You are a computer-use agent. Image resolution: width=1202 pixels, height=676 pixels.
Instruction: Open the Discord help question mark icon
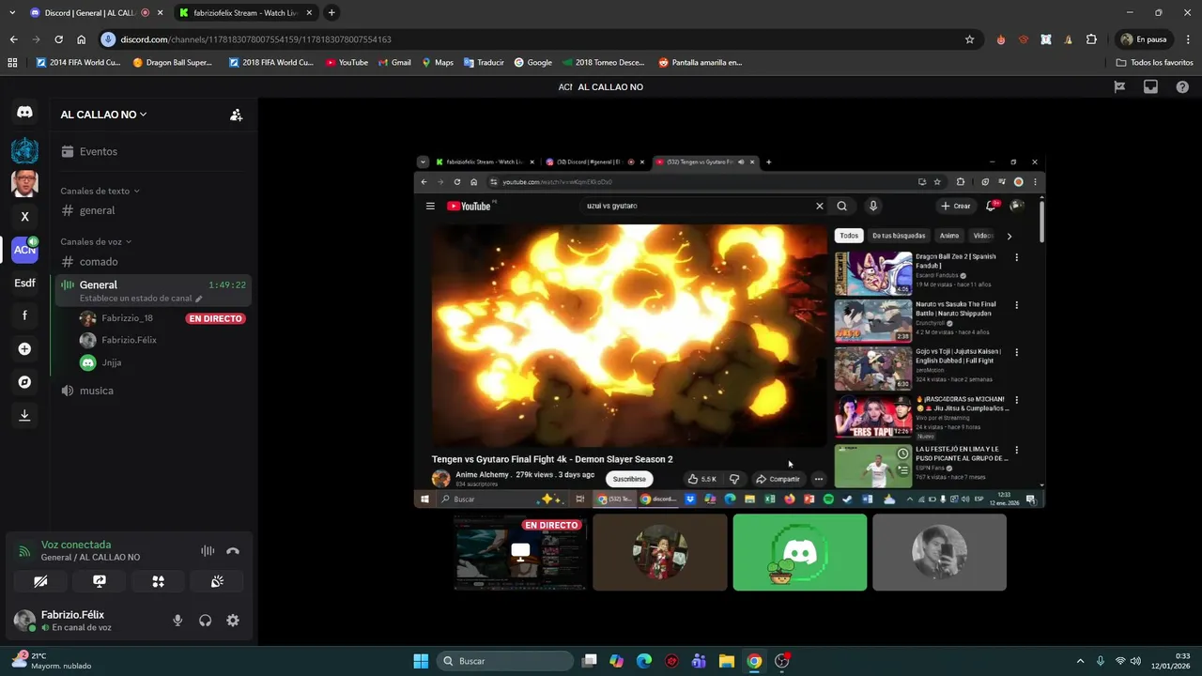point(1181,86)
